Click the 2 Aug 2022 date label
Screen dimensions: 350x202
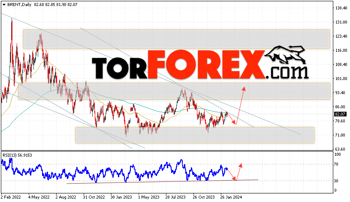(66, 197)
